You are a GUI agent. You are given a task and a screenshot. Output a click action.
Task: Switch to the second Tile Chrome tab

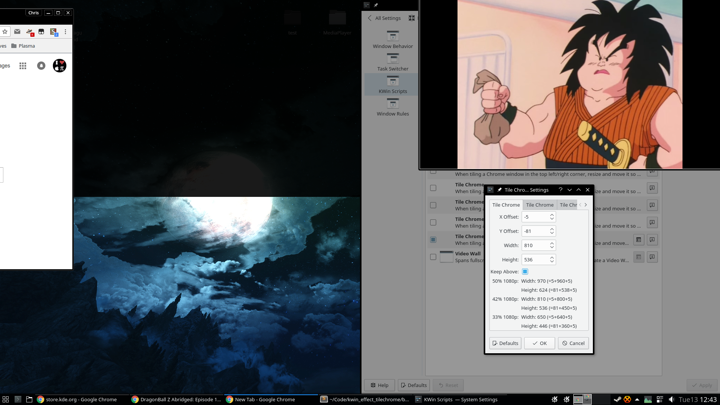[540, 205]
